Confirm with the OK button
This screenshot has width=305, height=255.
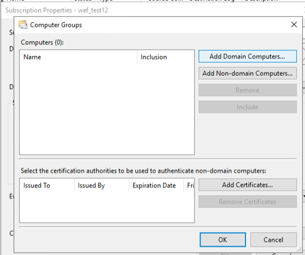click(x=223, y=240)
